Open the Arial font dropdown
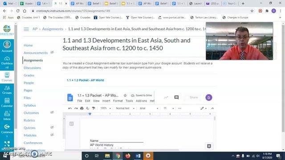Image resolution: width=285 pixels, height=160 pixels. point(149,108)
